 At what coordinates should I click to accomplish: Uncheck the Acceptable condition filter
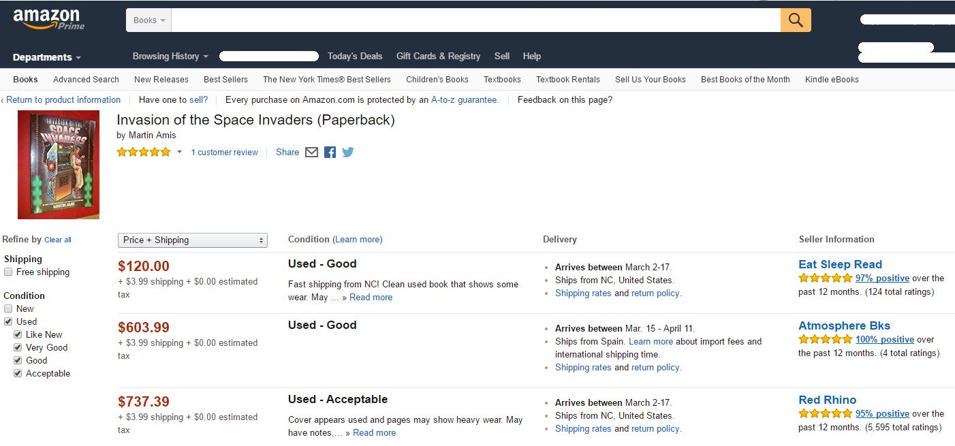(x=16, y=373)
